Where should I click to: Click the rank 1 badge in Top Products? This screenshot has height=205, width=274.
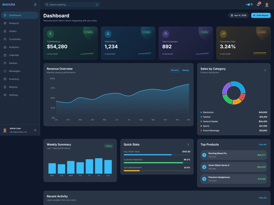(204, 155)
